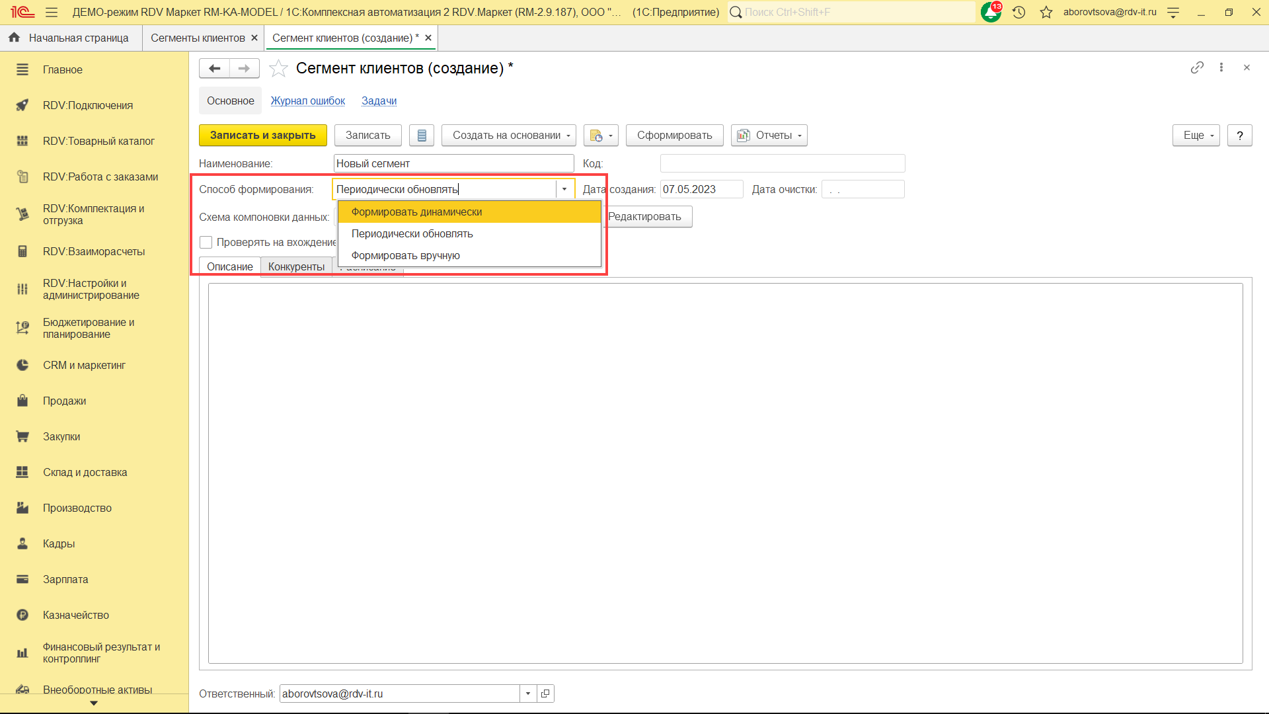Open Журнал ошибок link
The height and width of the screenshot is (714, 1269).
(307, 100)
